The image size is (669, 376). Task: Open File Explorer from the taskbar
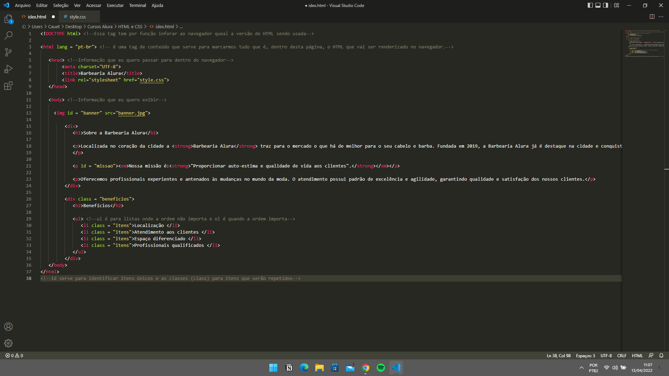(x=320, y=368)
